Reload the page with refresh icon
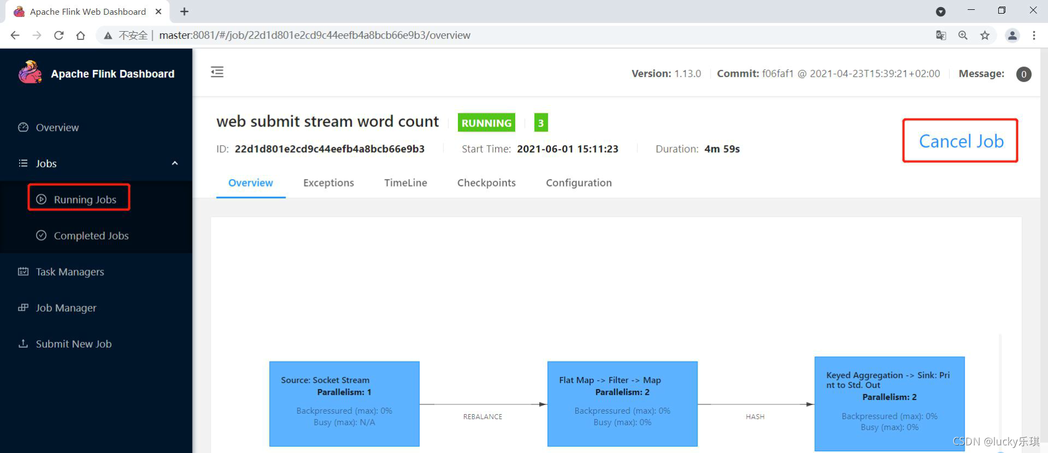The image size is (1048, 453). point(58,35)
